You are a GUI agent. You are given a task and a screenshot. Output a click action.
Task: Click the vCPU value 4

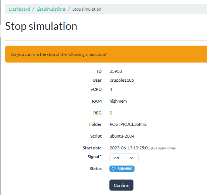111,89
